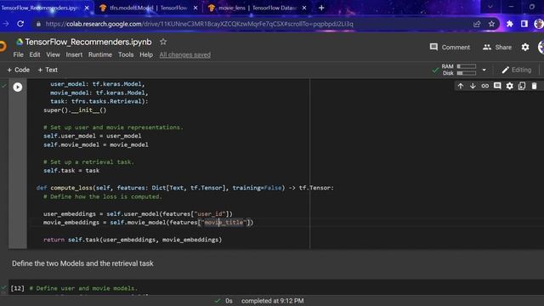
Task: View RAM and Disk usage bars
Action: 458,70
